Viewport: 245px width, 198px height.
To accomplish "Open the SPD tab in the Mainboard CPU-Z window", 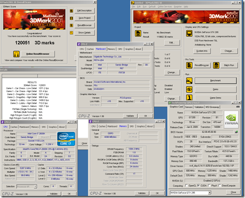I will (120, 49).
